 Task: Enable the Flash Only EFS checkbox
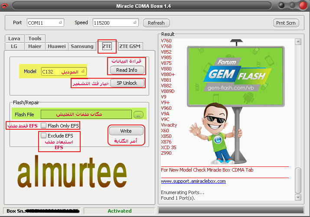pos(43,125)
